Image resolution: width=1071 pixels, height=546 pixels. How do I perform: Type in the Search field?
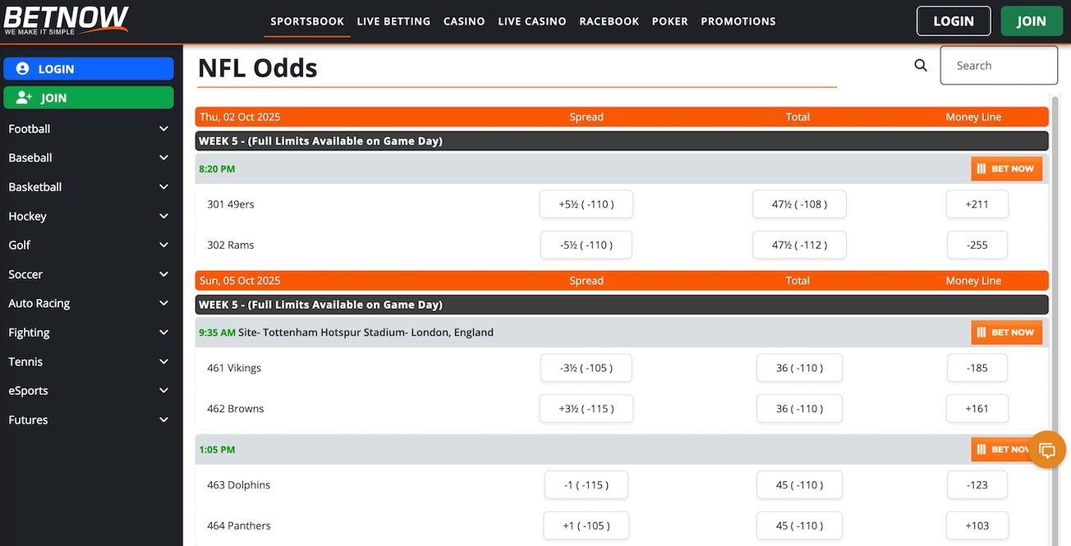pos(998,66)
